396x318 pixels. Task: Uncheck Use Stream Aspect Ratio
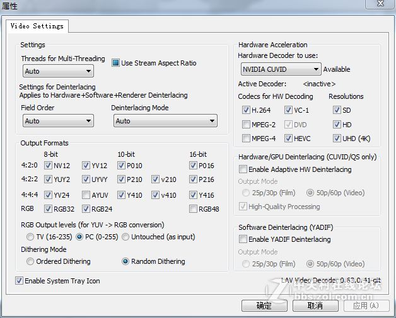pyautogui.click(x=116, y=63)
